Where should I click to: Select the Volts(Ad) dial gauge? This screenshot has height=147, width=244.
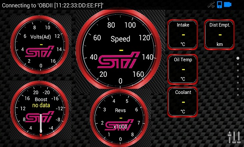click(40, 45)
